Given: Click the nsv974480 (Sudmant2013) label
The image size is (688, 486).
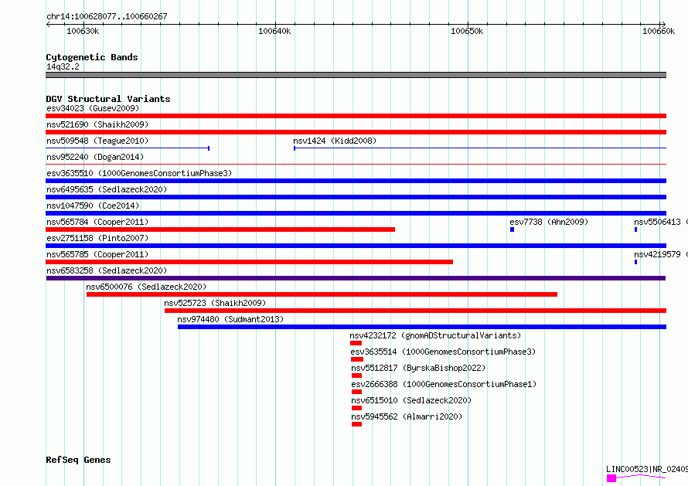Looking at the screenshot, I should coord(230,319).
